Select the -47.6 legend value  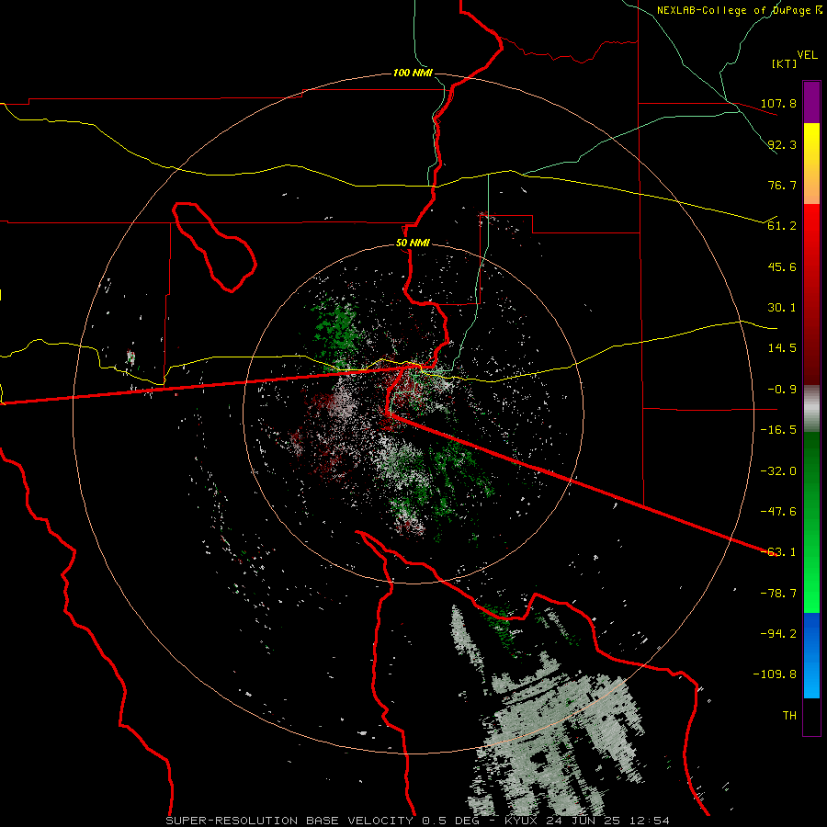(x=779, y=512)
